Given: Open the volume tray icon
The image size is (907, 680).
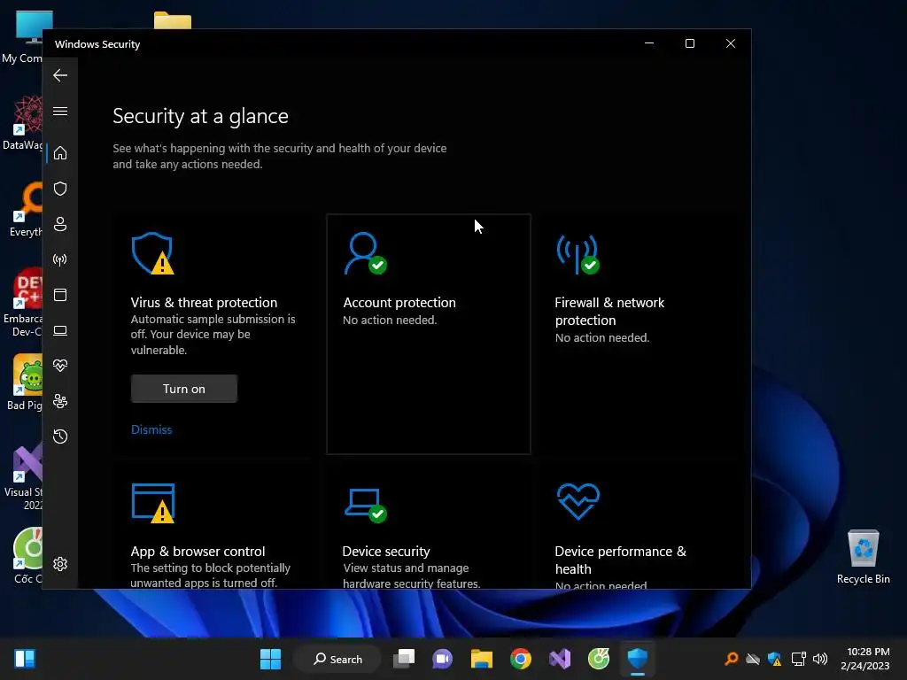Looking at the screenshot, I should pos(819,659).
